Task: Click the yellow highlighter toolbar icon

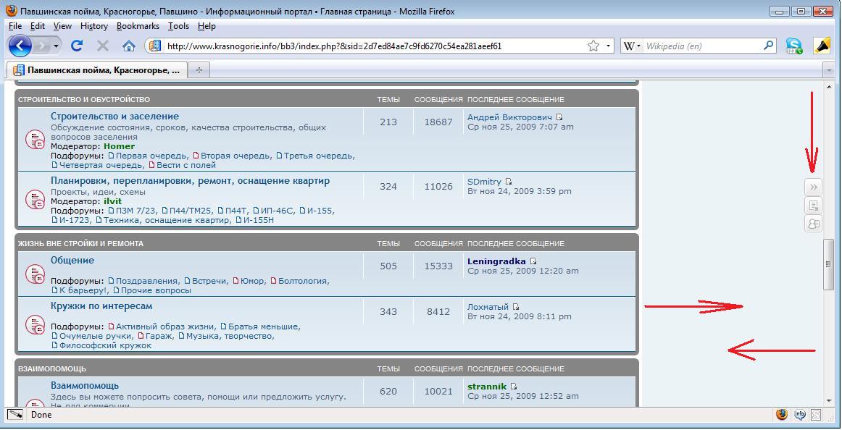Action: pyautogui.click(x=822, y=46)
